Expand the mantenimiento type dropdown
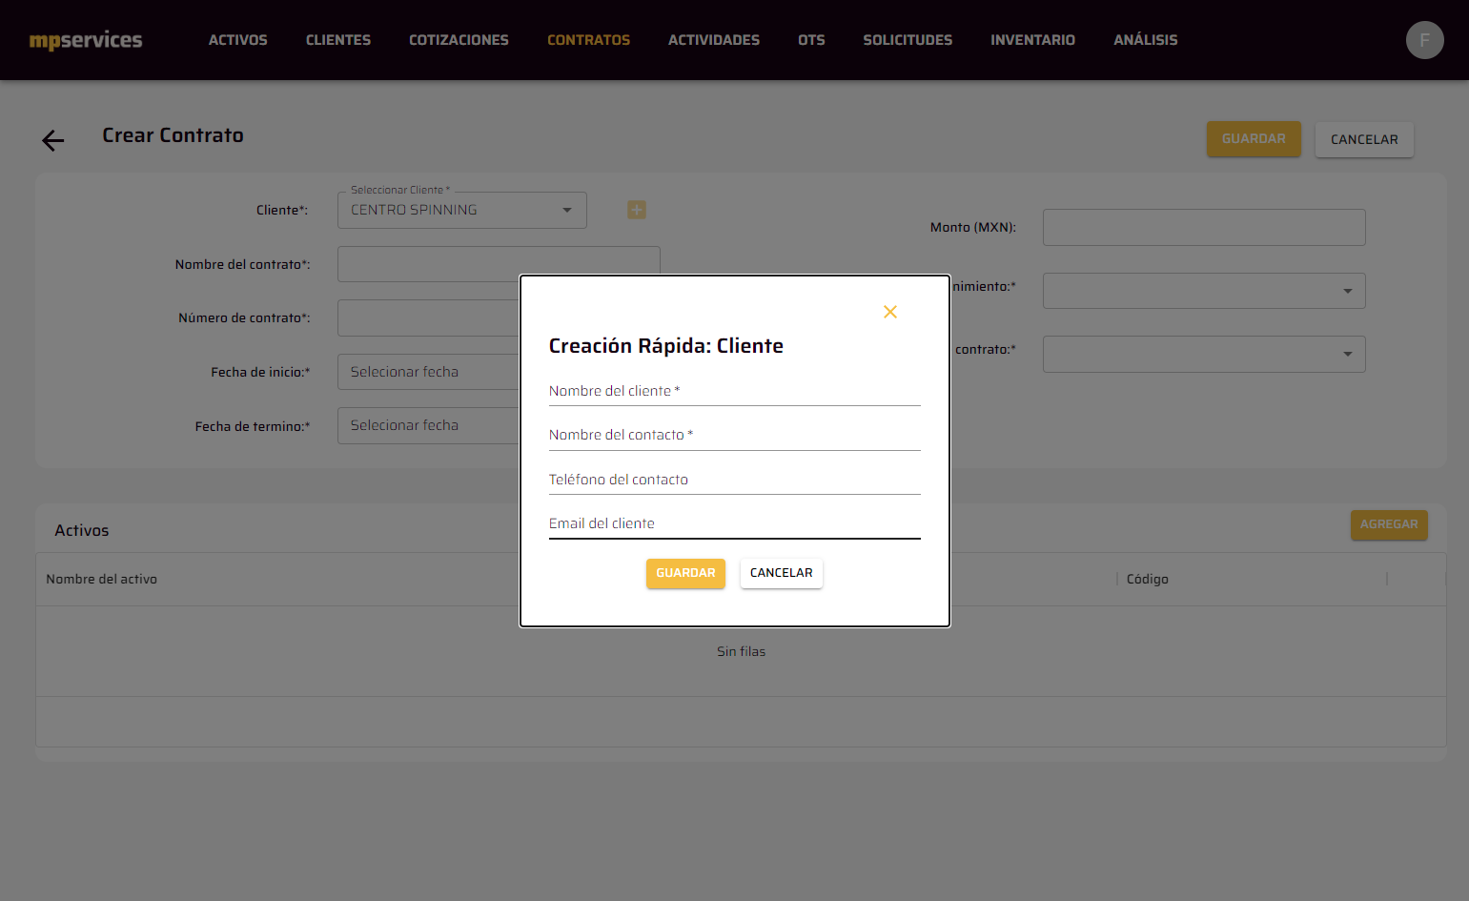Image resolution: width=1469 pixels, height=901 pixels. click(1204, 291)
